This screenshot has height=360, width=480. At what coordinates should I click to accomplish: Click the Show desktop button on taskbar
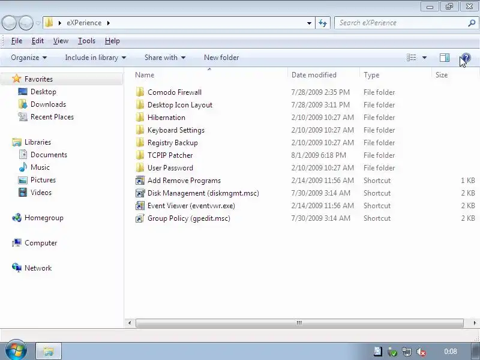(475, 351)
